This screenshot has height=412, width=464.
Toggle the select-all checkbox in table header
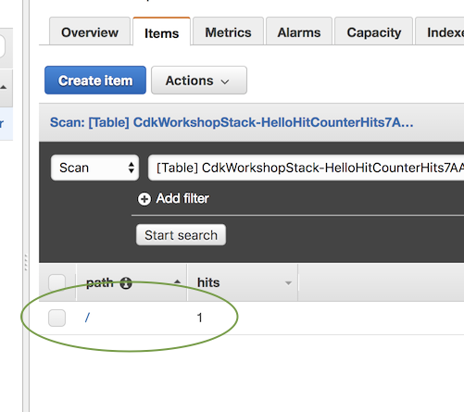click(56, 282)
